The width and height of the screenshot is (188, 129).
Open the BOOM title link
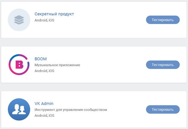point(40,59)
